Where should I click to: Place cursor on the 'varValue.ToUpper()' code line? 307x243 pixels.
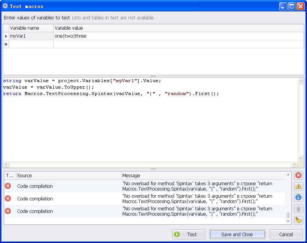coord(48,87)
